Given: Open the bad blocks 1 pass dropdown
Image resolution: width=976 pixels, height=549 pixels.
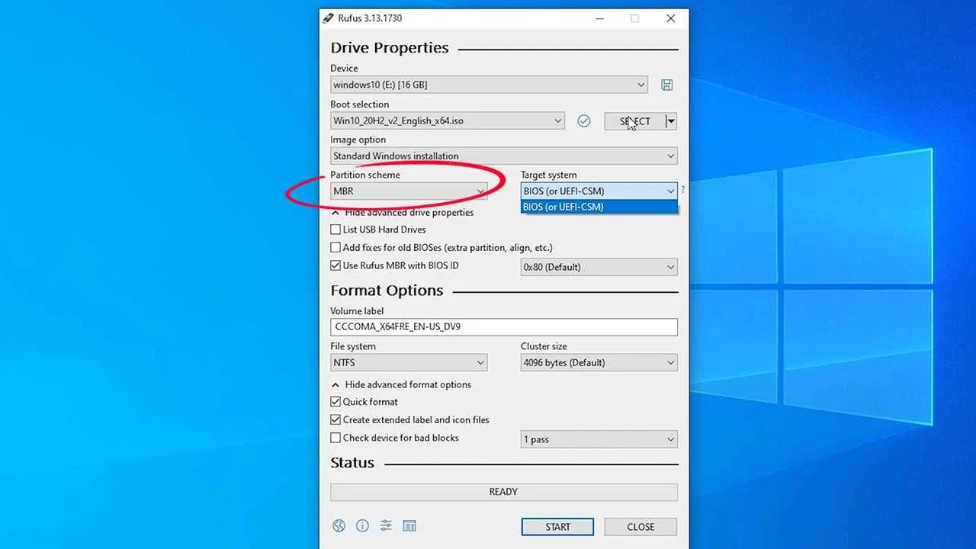Looking at the screenshot, I should [x=599, y=439].
